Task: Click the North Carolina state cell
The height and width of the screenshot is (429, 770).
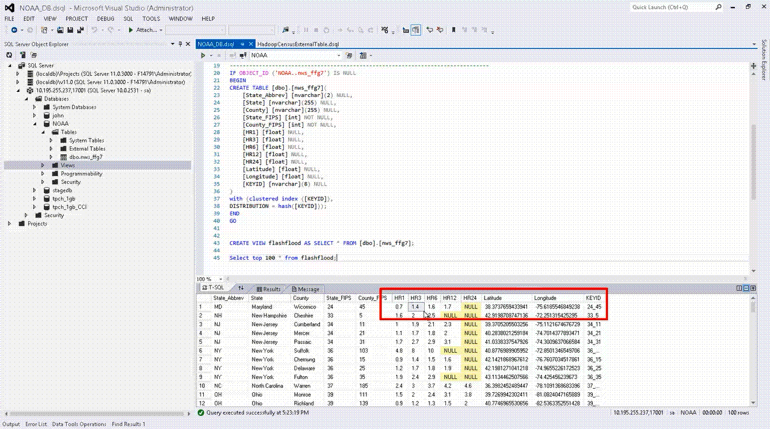Action: (270, 386)
